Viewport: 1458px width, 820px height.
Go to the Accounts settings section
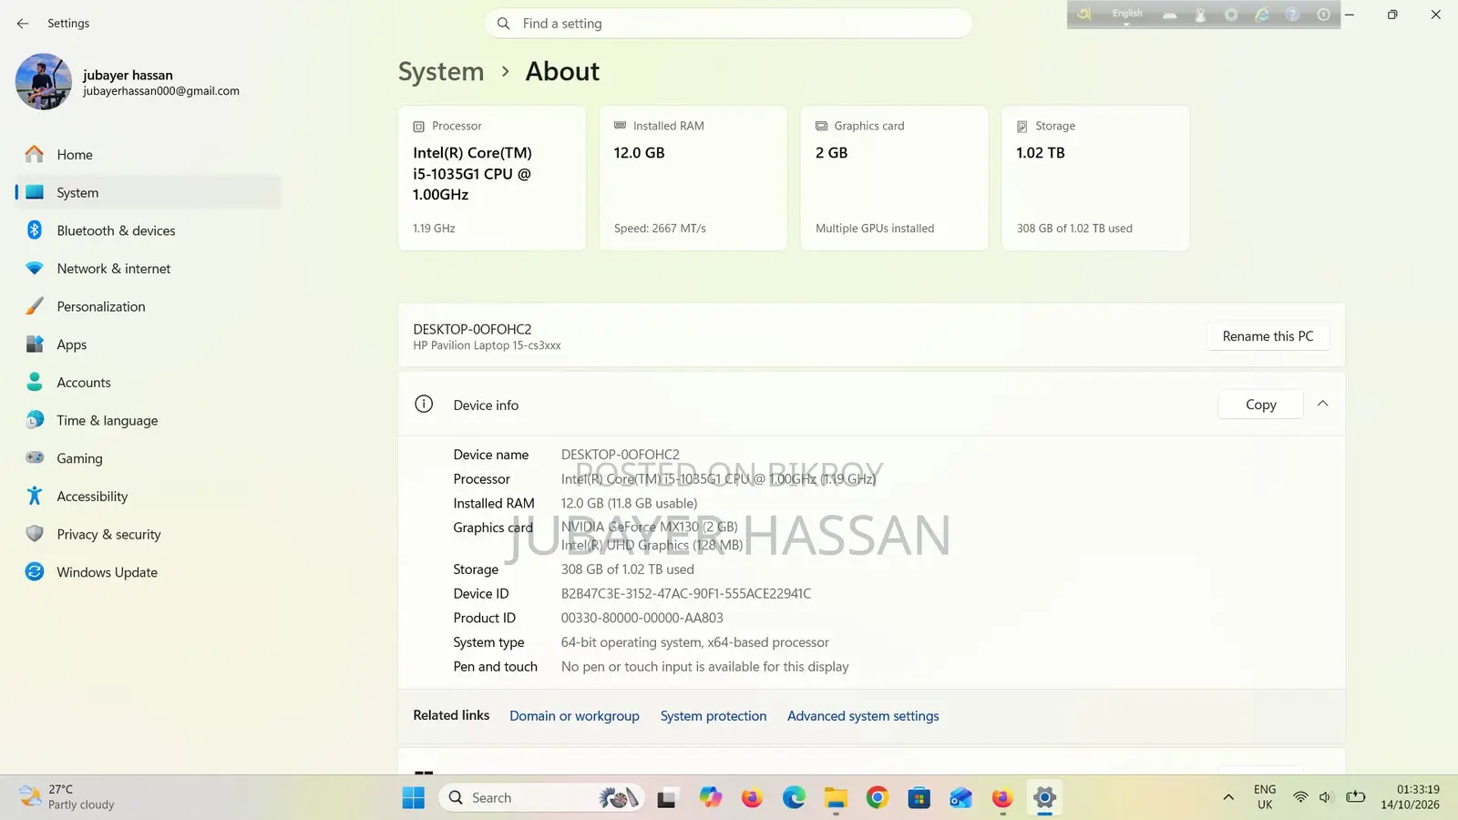149,383
